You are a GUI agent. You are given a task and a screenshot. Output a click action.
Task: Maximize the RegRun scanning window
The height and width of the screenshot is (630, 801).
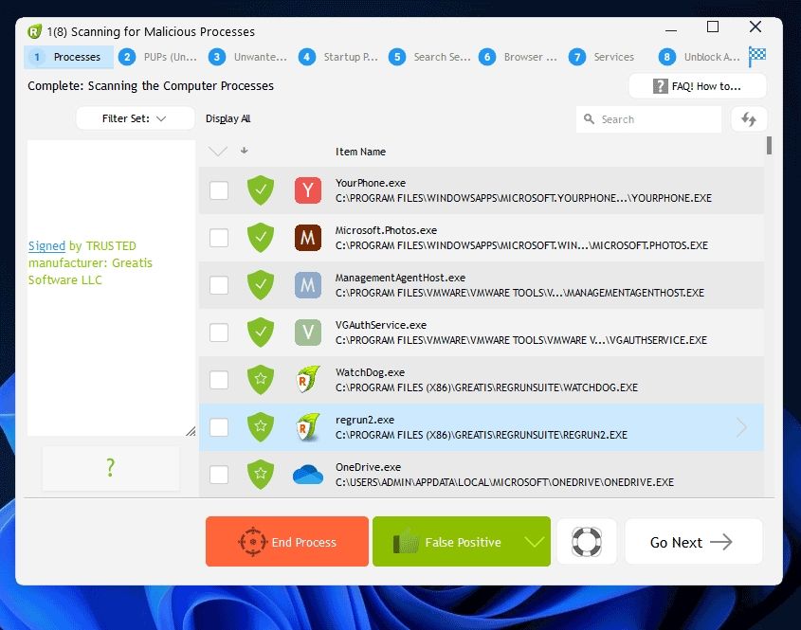(x=713, y=27)
